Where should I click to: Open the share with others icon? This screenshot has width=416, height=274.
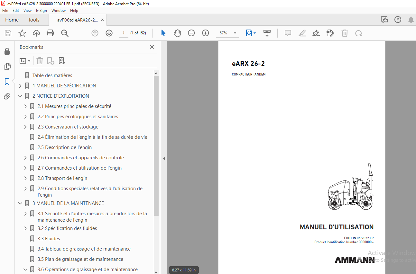[x=384, y=20]
